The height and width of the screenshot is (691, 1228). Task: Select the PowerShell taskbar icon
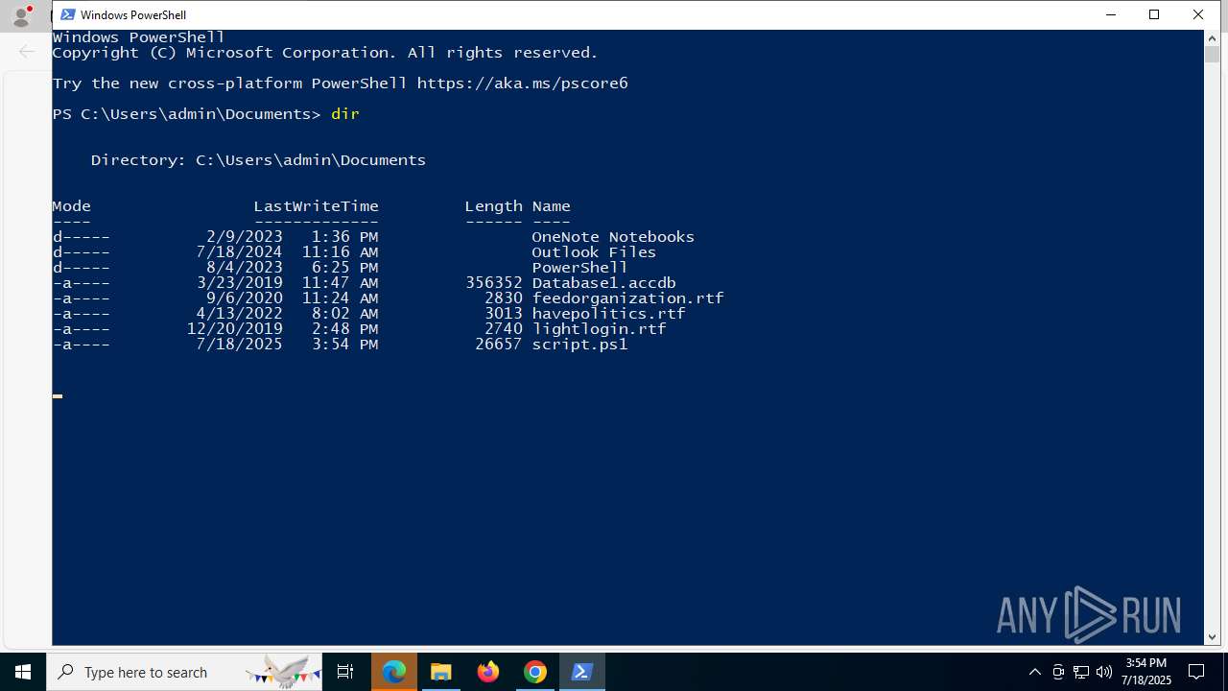[x=582, y=672]
